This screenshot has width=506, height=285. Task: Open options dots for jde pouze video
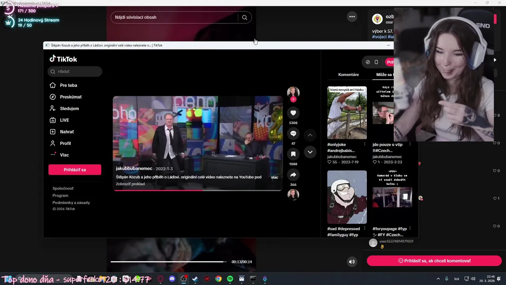coord(410,144)
